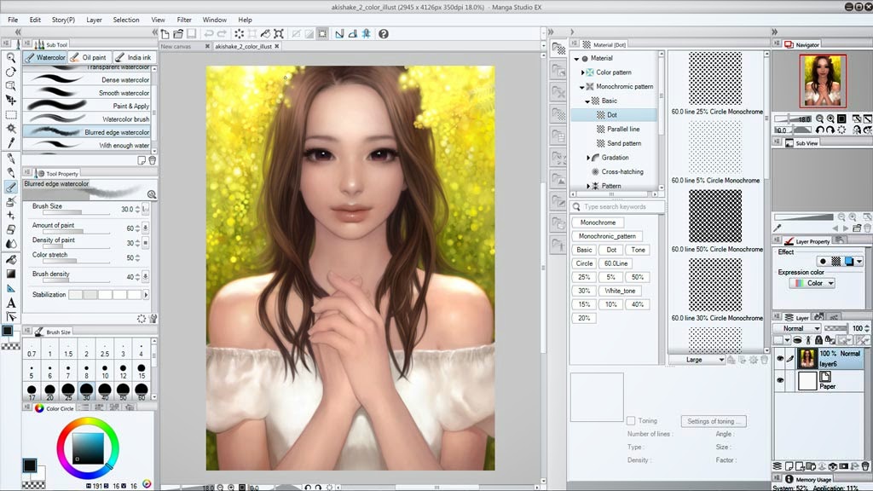
Task: Hide the Paper layer eye icon
Action: [x=780, y=380]
